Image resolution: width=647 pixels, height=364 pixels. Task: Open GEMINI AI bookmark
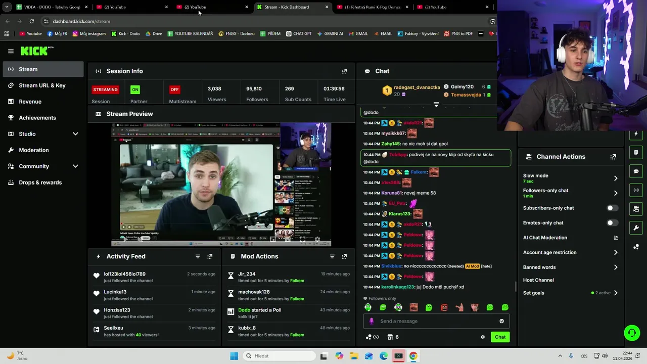pos(330,34)
